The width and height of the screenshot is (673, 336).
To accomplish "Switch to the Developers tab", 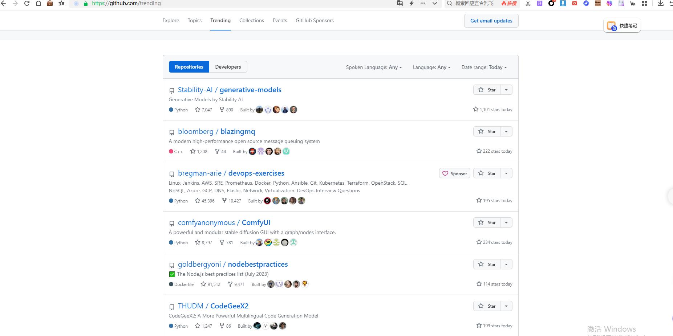I will click(x=228, y=67).
